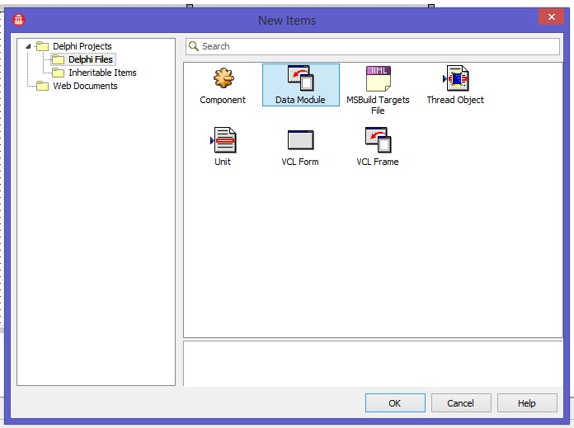Click the 'Data Module' label text

pos(300,100)
